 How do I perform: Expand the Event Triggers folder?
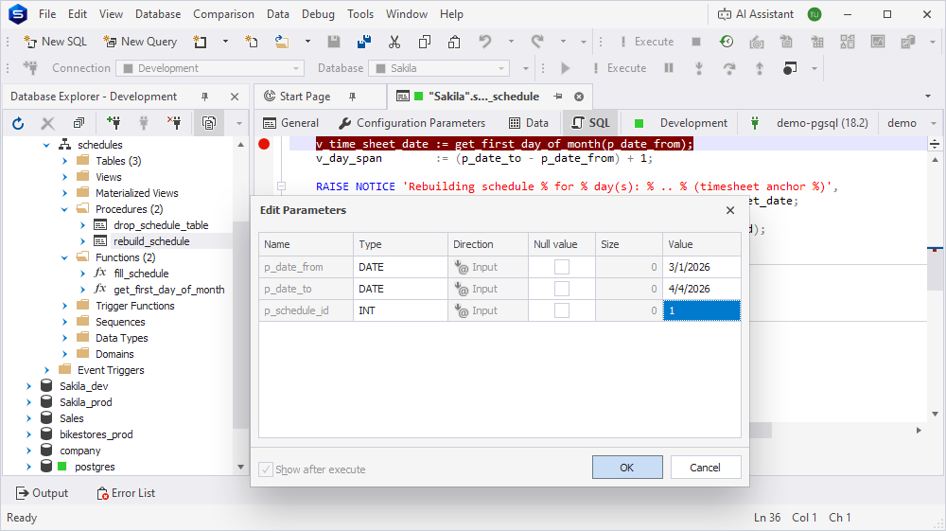click(x=46, y=370)
